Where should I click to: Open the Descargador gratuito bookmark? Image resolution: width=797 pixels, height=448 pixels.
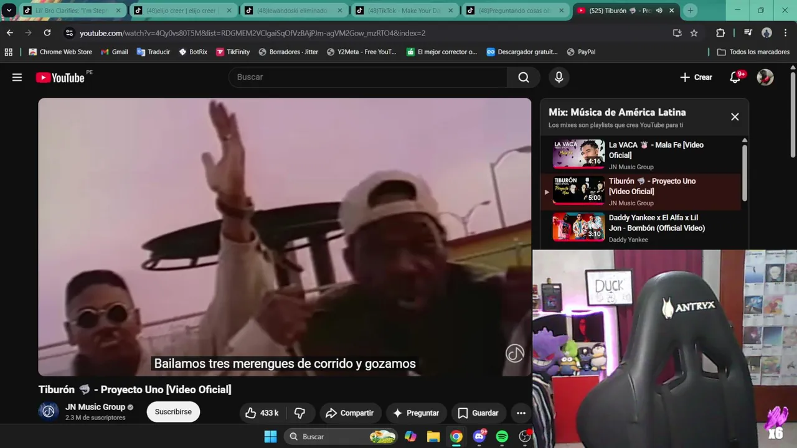(522, 52)
